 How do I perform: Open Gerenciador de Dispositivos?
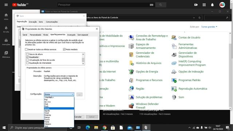(x=184, y=55)
